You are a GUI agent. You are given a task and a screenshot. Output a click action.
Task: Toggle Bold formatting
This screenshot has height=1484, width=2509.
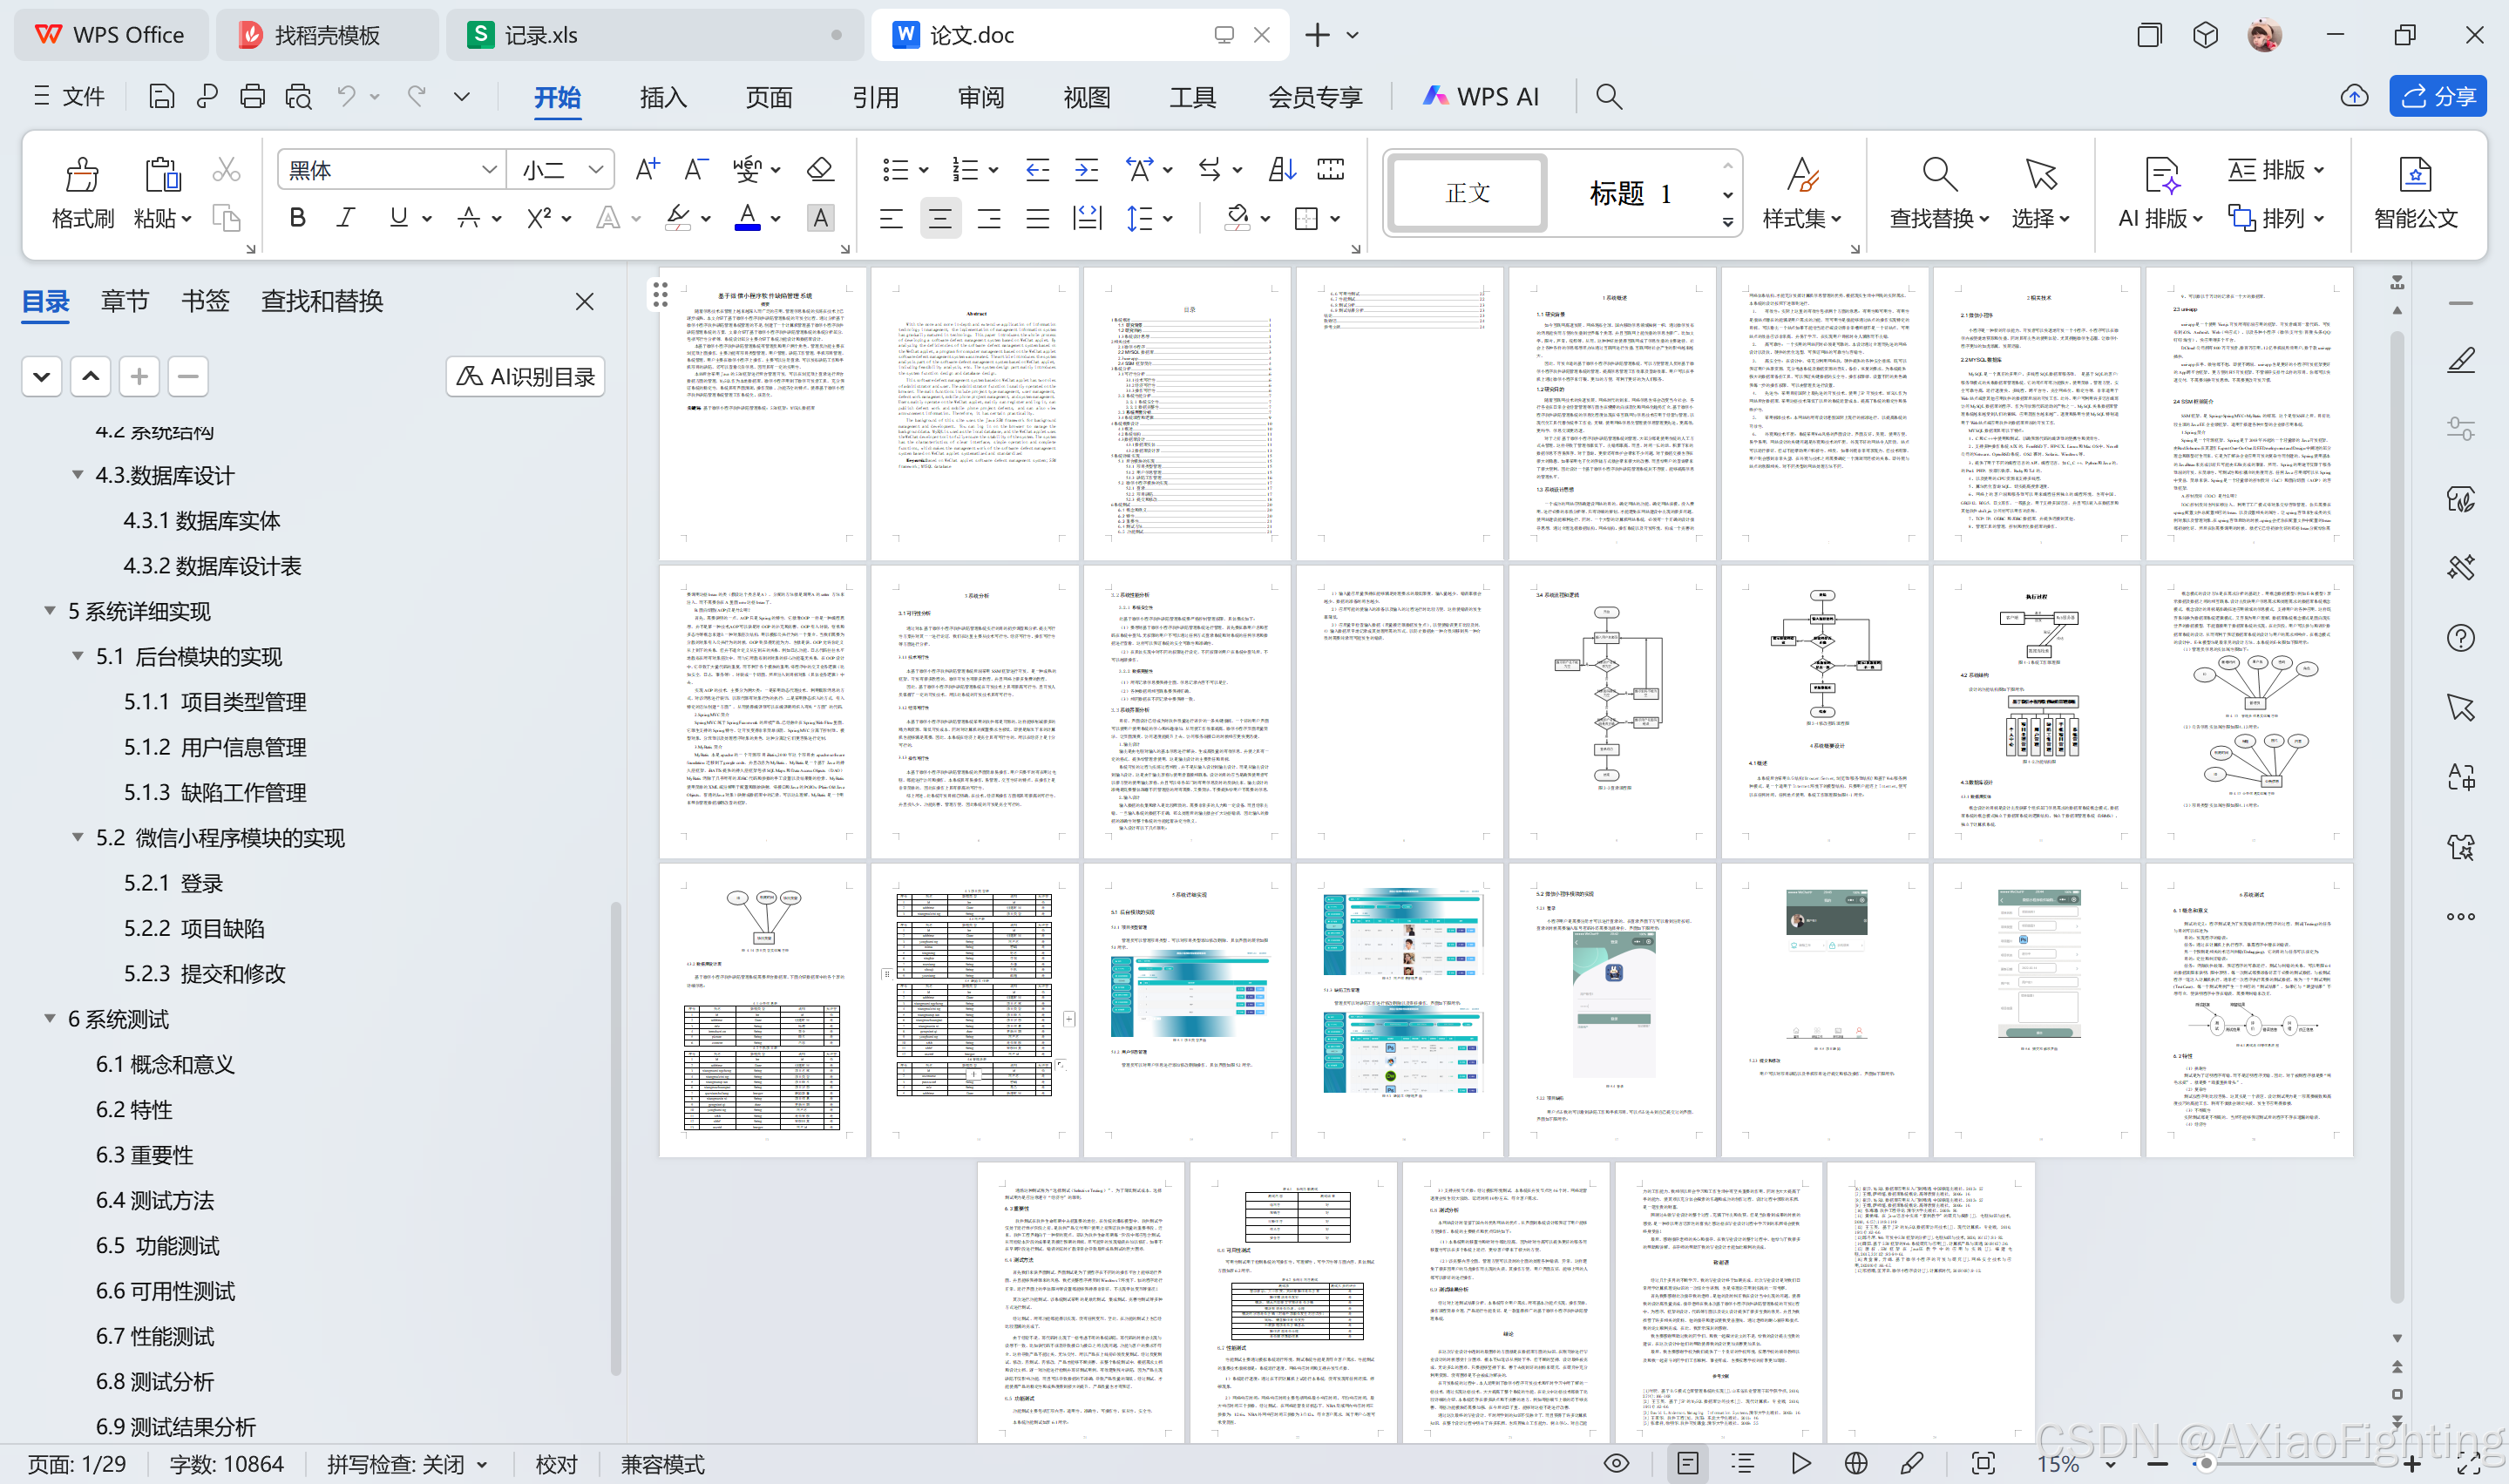297,218
